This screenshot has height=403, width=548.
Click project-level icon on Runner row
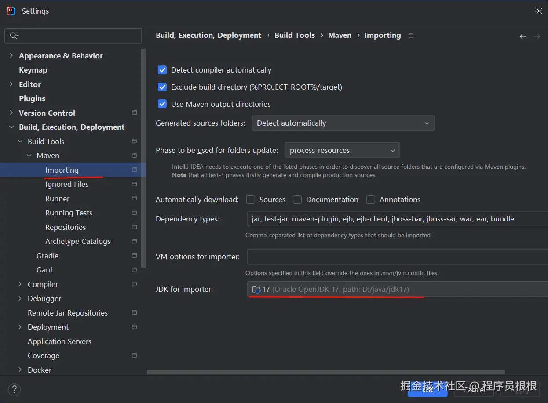tap(134, 199)
